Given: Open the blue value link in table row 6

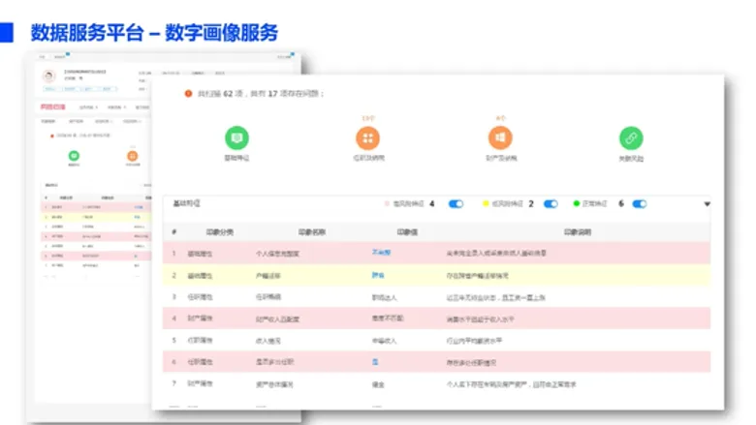Looking at the screenshot, I should click(375, 362).
